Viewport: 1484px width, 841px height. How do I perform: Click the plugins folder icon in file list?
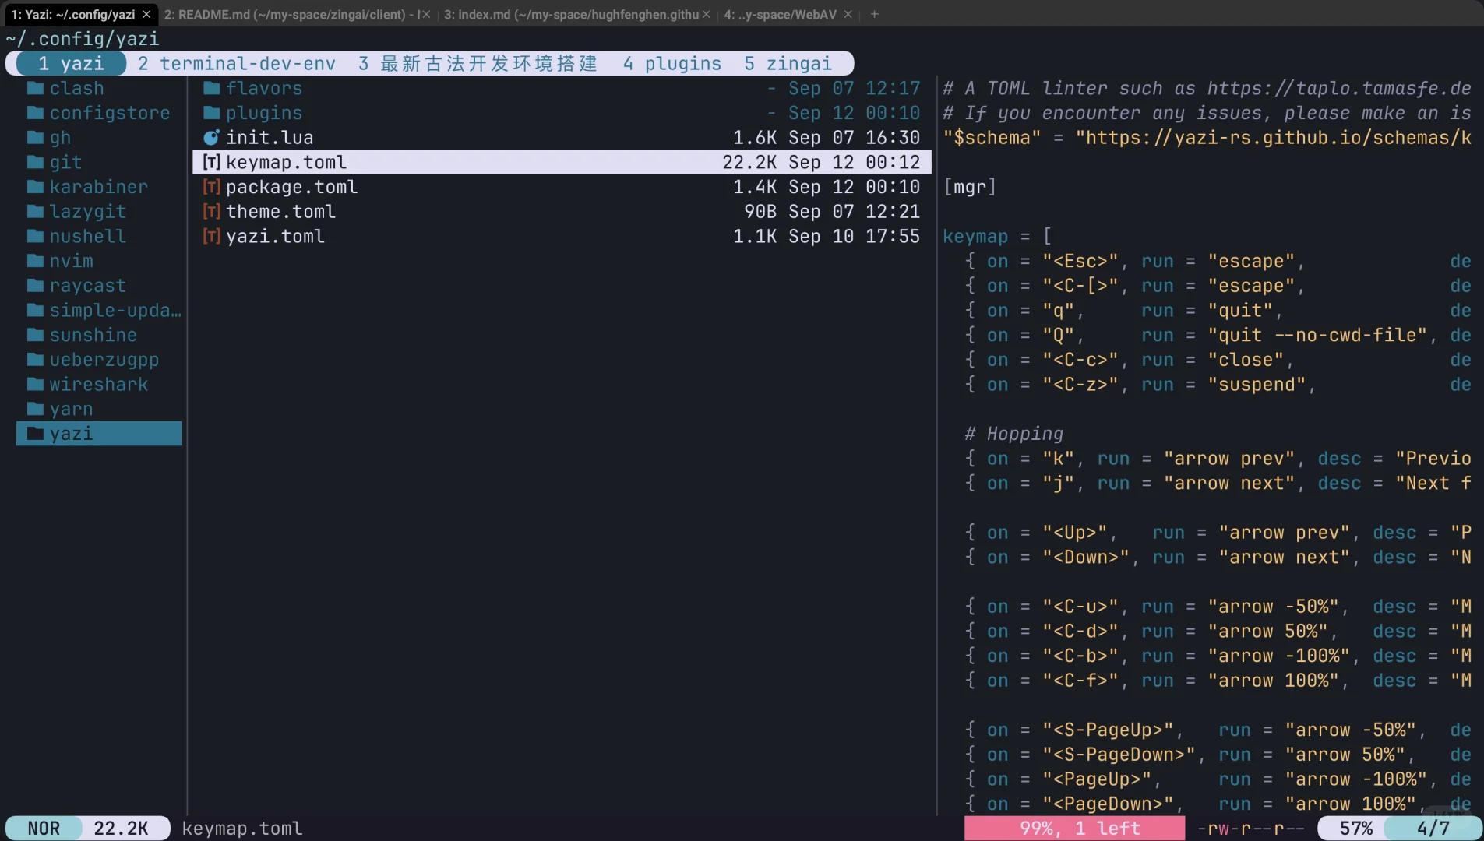tap(212, 113)
